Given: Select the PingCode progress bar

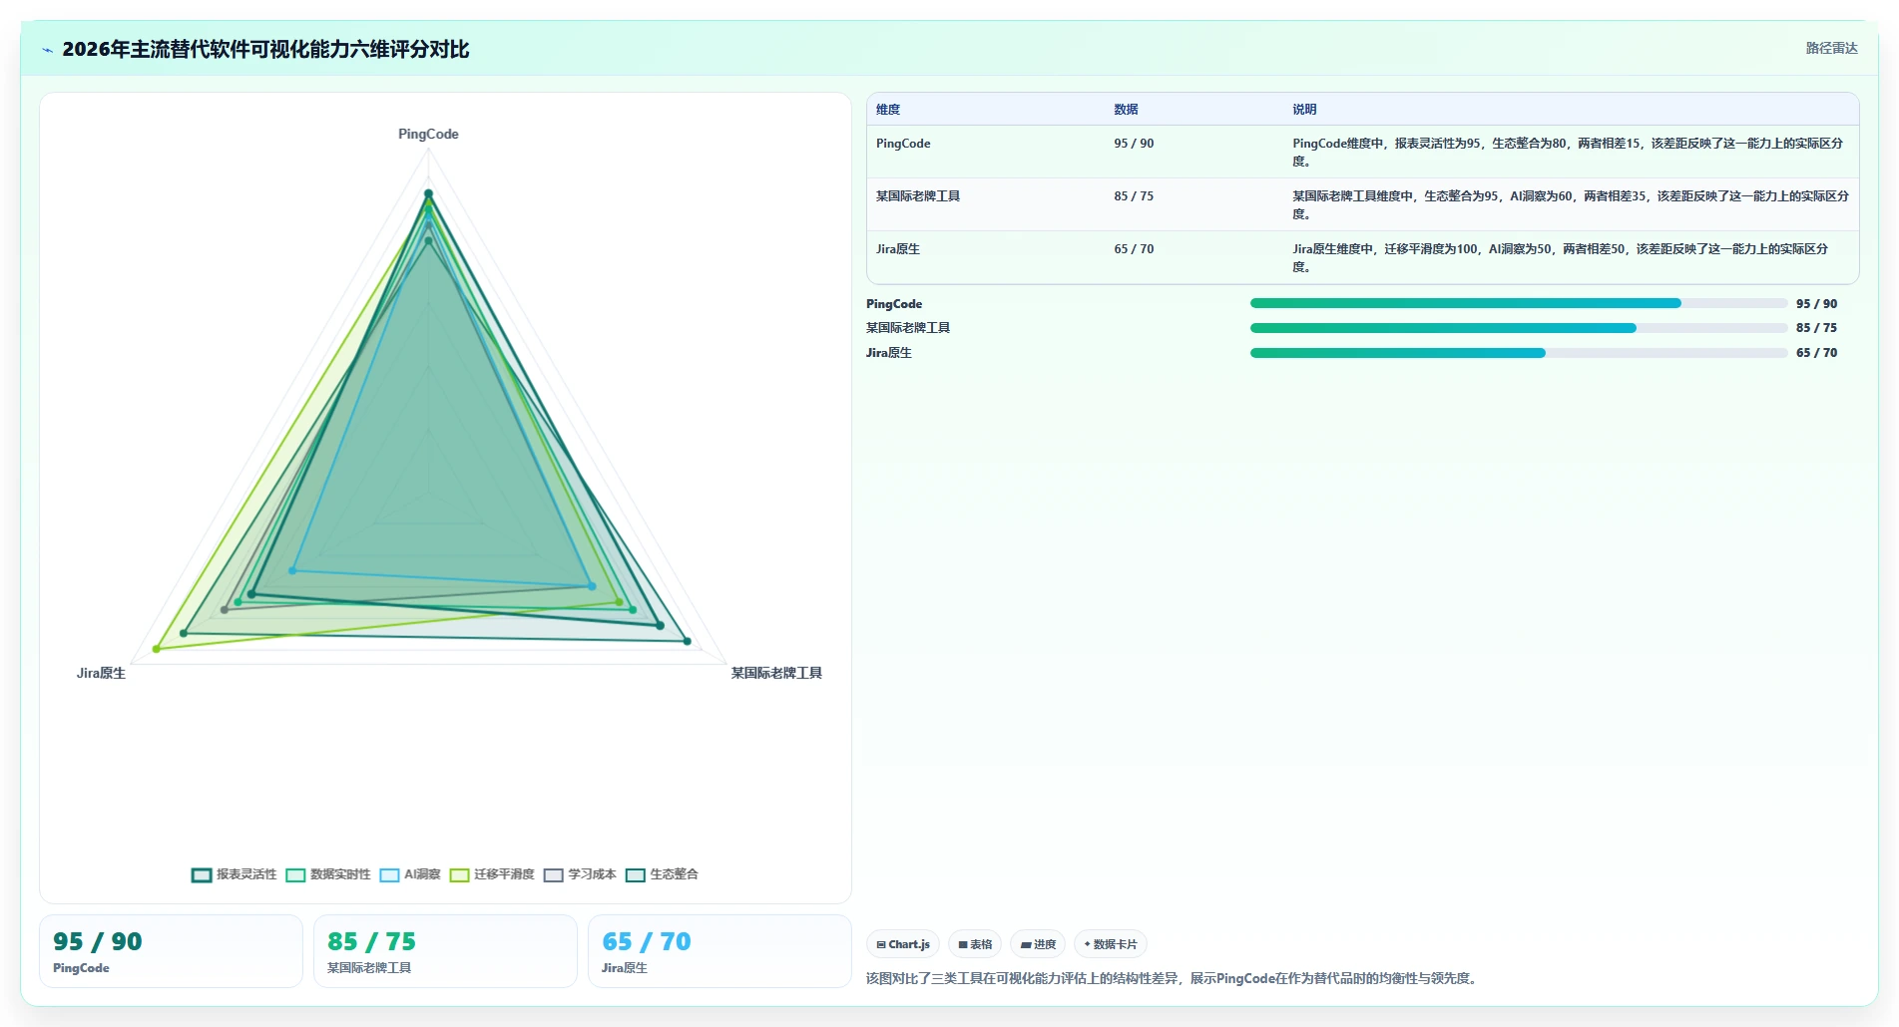Looking at the screenshot, I should pos(1518,303).
